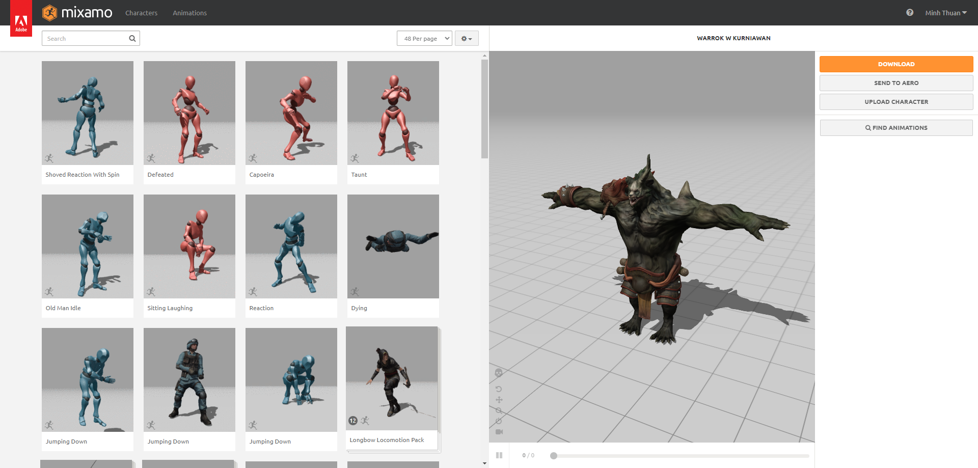Go to the Characters tab
The image size is (978, 468).
point(141,13)
